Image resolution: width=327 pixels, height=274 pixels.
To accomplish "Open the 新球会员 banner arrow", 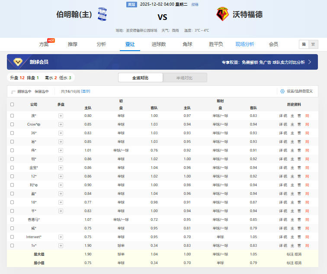I will coord(310,62).
